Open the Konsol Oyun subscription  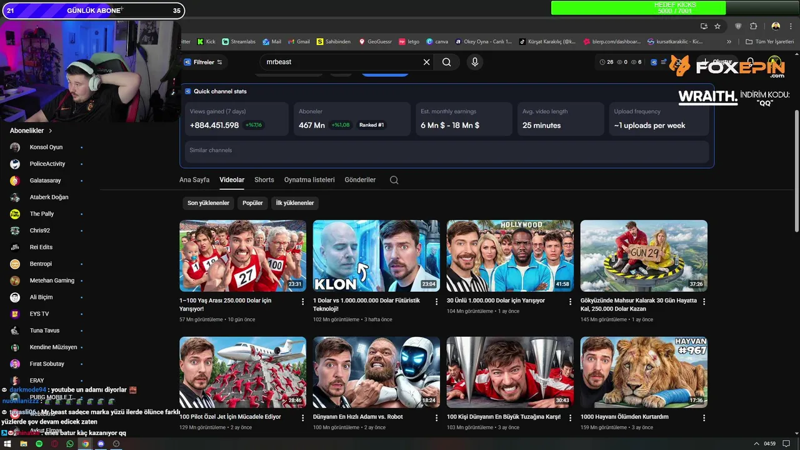point(47,147)
